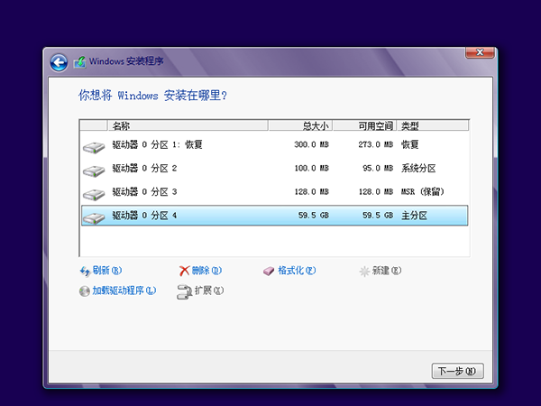The image size is (541, 406).
Task: Click the MSR (保留) type cell
Action: click(x=422, y=192)
